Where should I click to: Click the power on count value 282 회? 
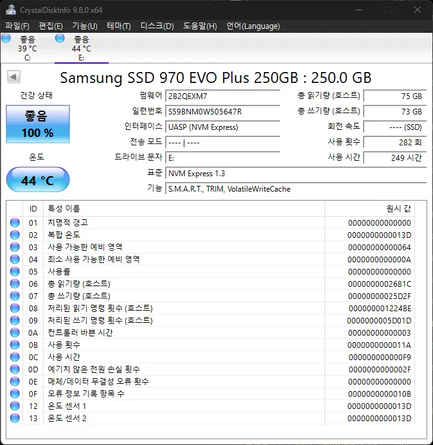coord(394,142)
